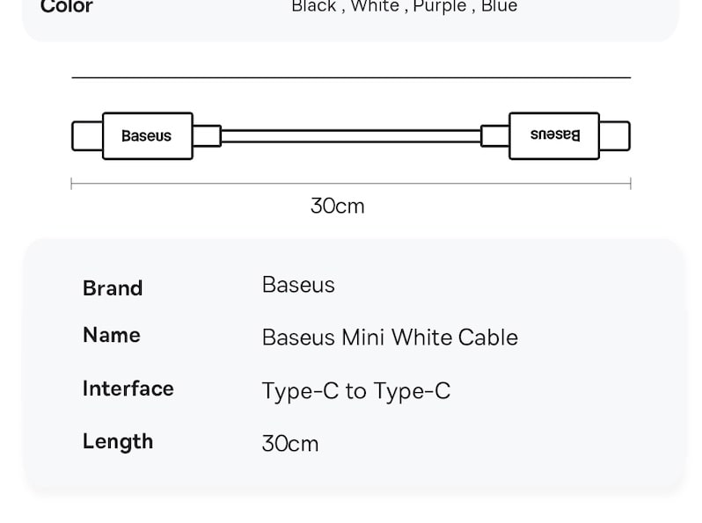Click the right USB-C plug tip
This screenshot has width=702, height=523.
(x=615, y=135)
